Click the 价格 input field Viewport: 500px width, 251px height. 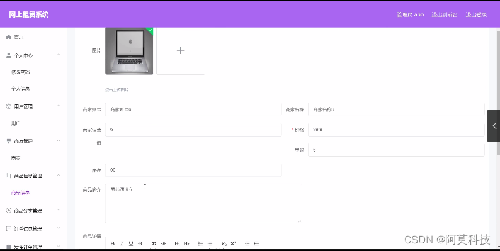(396, 130)
